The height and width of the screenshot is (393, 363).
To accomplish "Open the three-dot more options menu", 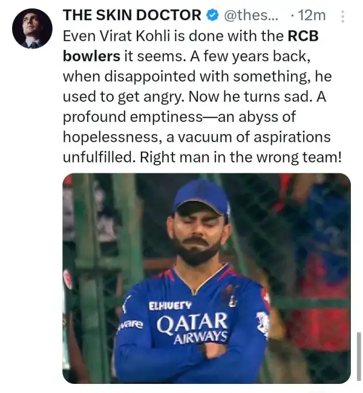I will [343, 16].
